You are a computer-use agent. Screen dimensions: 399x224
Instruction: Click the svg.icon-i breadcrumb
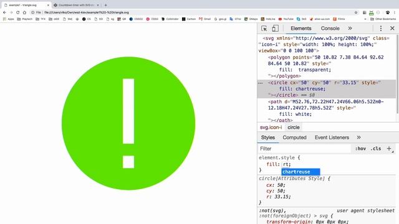pyautogui.click(x=271, y=127)
